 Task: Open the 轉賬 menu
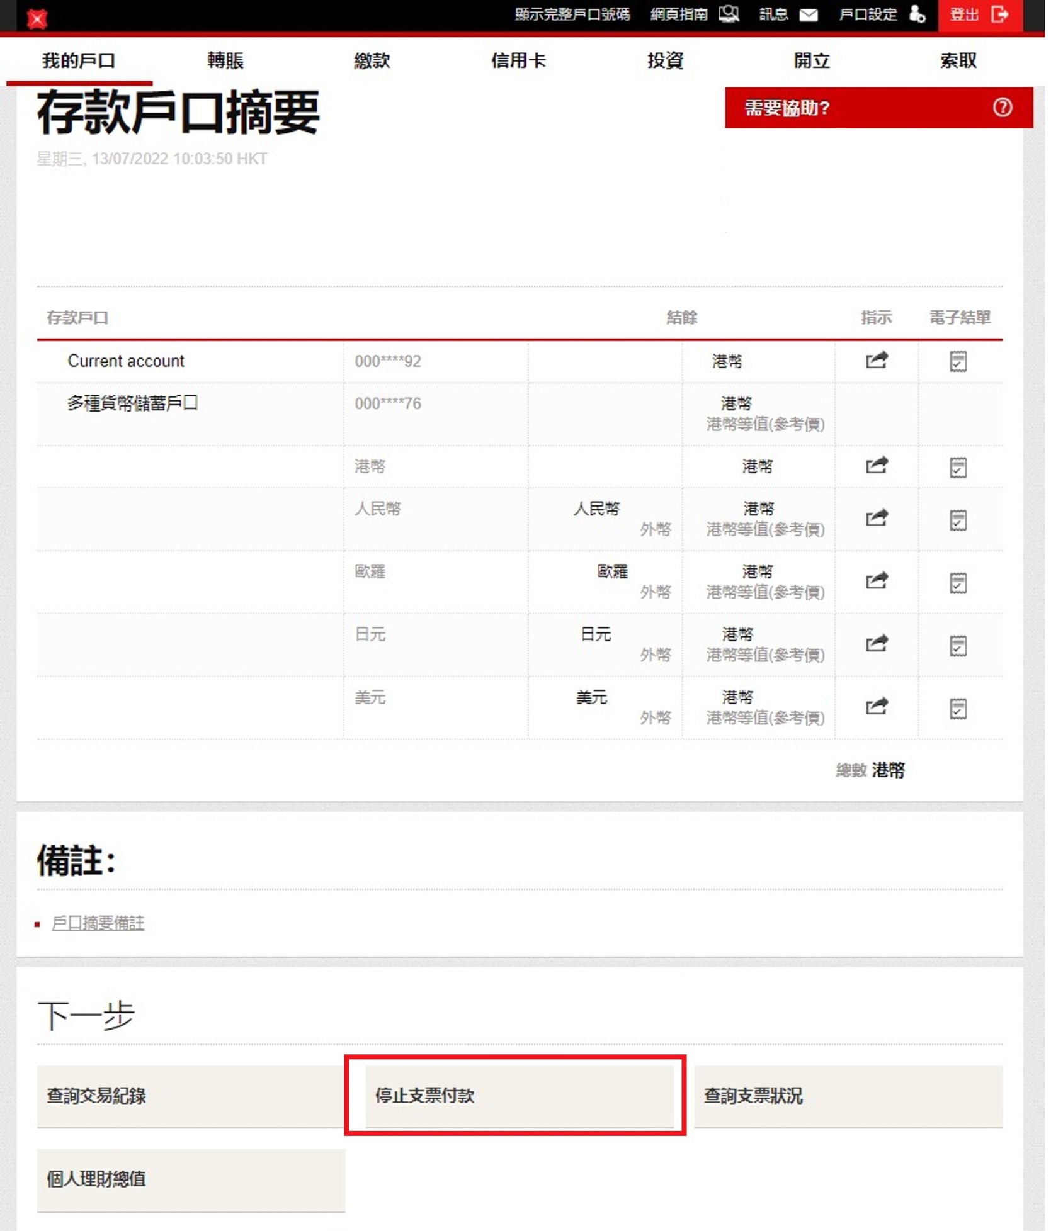tap(225, 60)
